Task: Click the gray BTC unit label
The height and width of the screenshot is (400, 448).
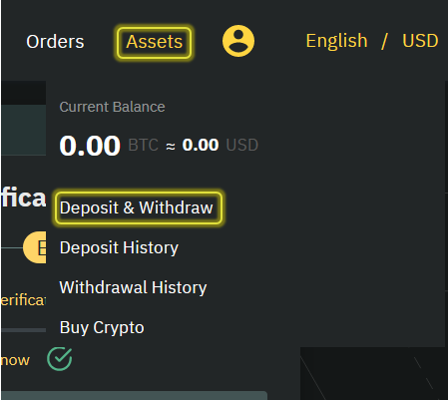Action: [144, 145]
